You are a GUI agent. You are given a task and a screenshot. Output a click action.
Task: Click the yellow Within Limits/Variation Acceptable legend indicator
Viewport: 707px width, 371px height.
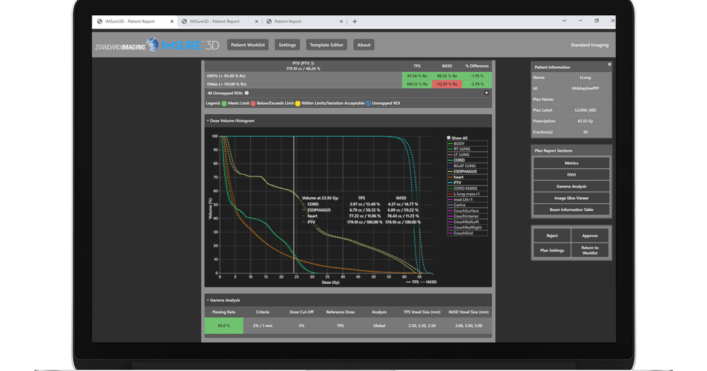(298, 104)
